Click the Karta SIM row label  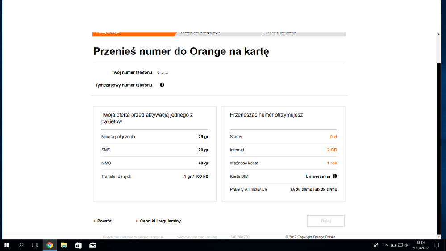tap(239, 176)
